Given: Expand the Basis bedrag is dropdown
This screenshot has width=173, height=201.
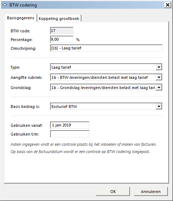Looking at the screenshot, I should pos(159,106).
